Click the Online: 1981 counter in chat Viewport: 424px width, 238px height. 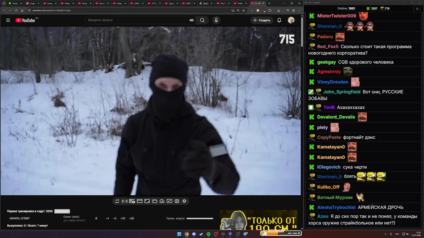click(346, 9)
